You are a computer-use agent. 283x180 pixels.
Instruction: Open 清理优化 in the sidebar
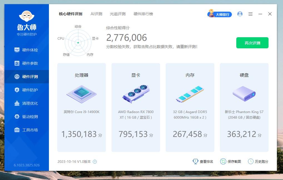27,103
